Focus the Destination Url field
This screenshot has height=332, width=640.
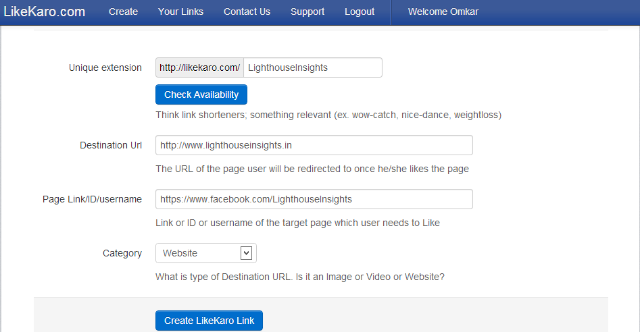(314, 145)
